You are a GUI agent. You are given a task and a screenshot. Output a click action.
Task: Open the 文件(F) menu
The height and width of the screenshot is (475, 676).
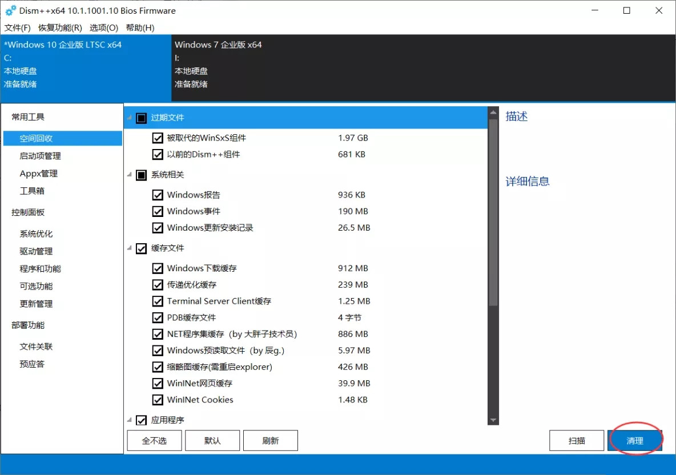tap(17, 27)
